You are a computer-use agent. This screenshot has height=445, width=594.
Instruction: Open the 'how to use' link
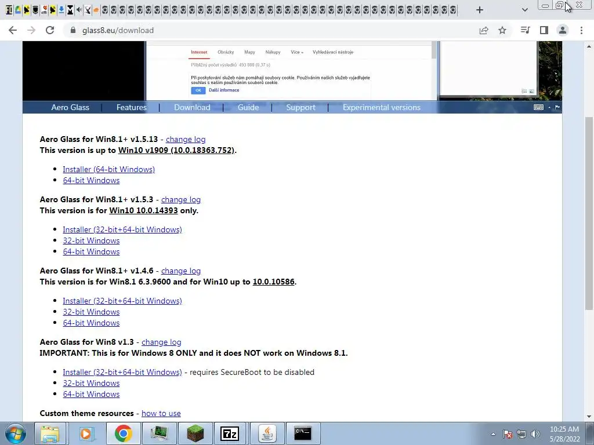tap(161, 413)
